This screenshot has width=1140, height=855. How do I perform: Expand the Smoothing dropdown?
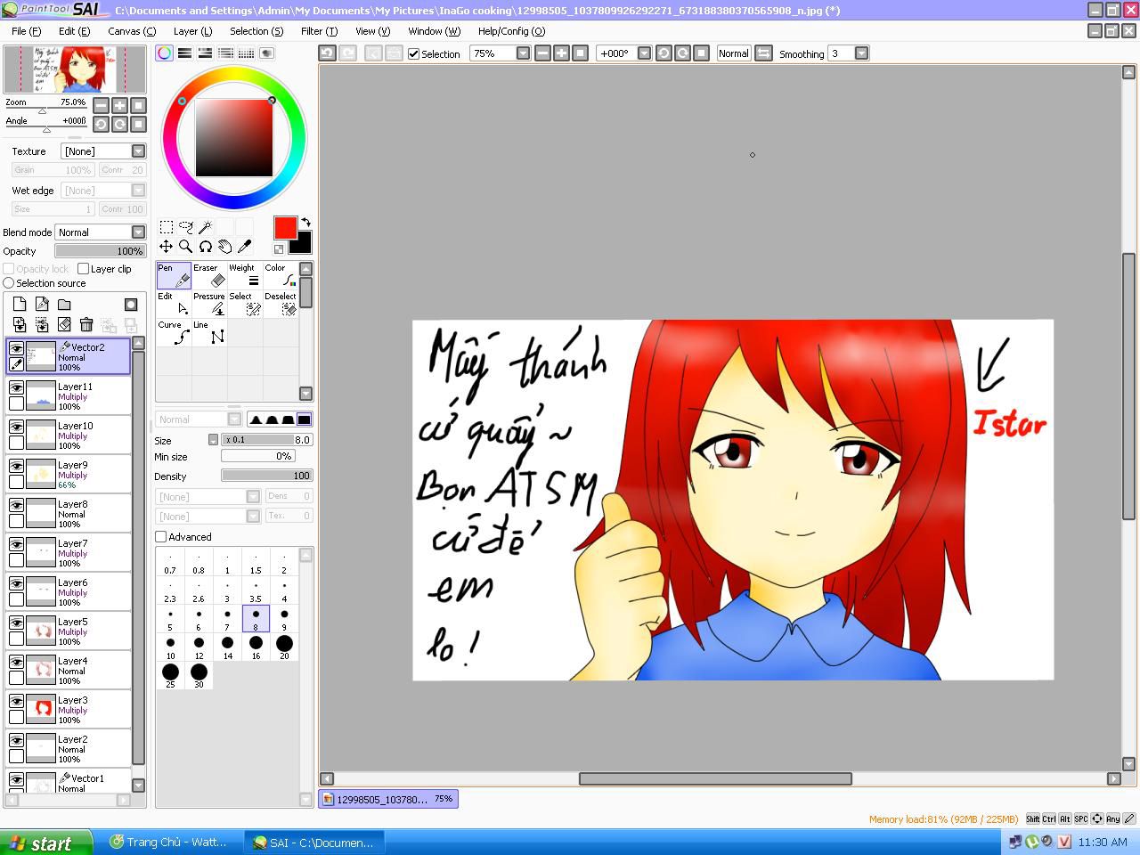[x=861, y=53]
